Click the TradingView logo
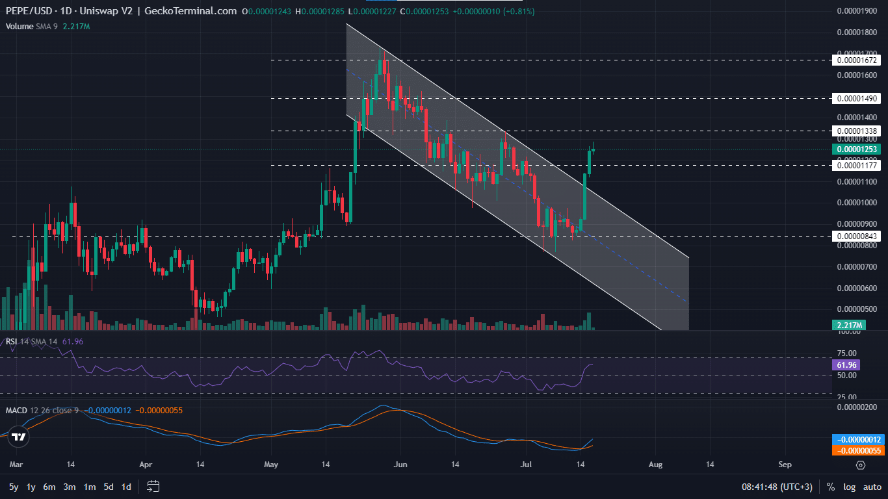Screen dimensions: 888x499 (19, 437)
